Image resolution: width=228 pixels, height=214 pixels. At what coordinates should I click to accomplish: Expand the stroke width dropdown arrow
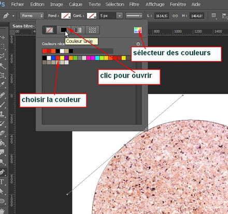coord(119,16)
